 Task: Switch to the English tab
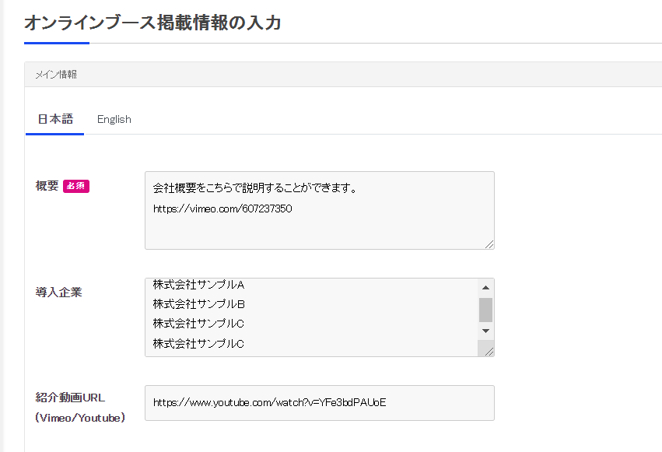point(114,120)
